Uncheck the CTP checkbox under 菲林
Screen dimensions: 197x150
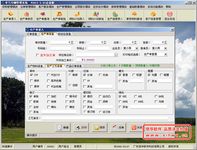point(31,75)
